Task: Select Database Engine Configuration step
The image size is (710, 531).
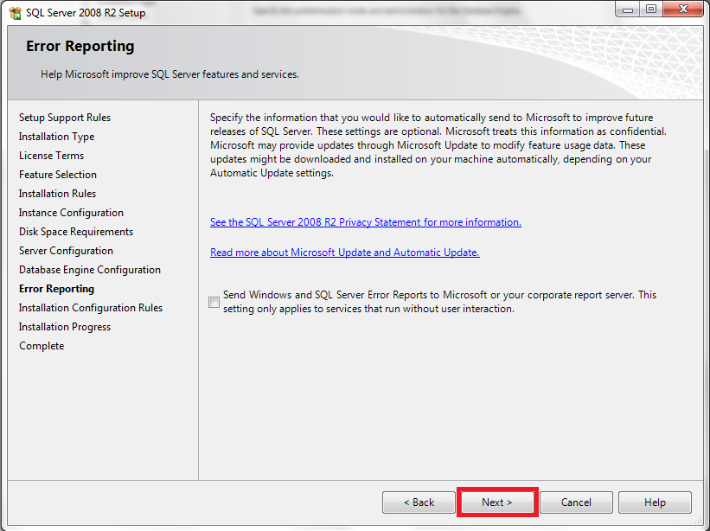Action: (90, 270)
